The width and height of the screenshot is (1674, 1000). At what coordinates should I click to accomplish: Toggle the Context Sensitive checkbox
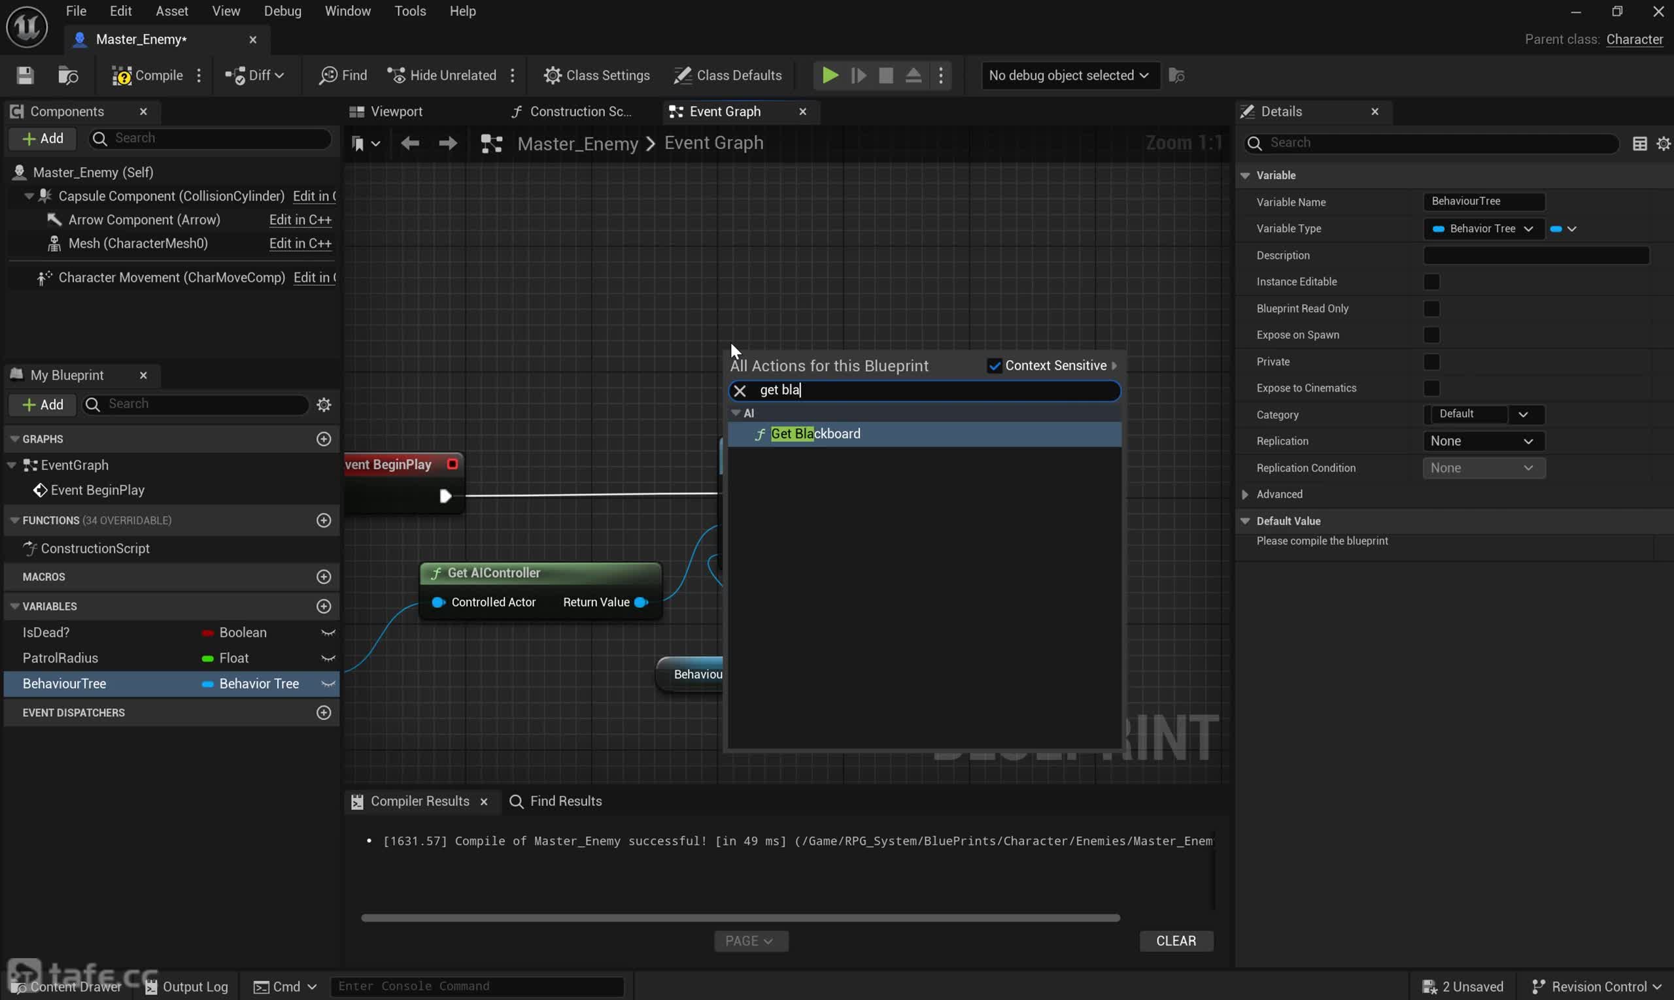click(x=994, y=366)
